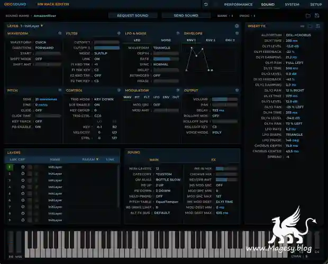Click the Insert FX copy icon
This screenshot has width=328, height=264.
click(310, 26)
